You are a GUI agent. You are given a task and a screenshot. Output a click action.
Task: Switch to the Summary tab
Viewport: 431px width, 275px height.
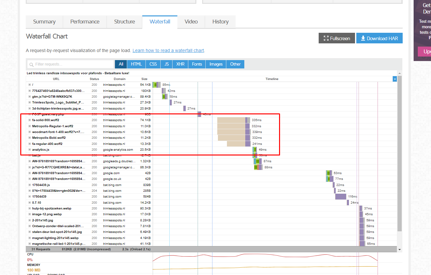44,22
